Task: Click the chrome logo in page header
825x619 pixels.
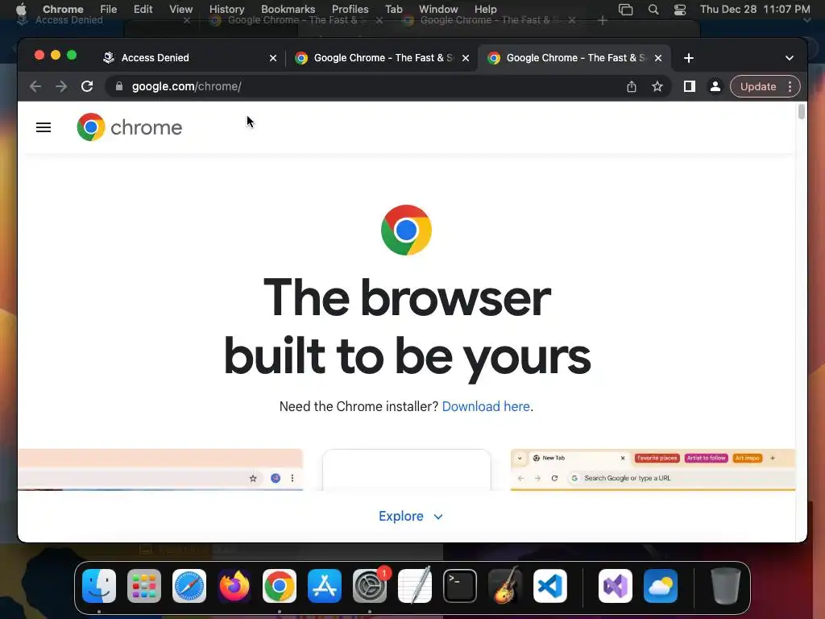Action: (130, 127)
